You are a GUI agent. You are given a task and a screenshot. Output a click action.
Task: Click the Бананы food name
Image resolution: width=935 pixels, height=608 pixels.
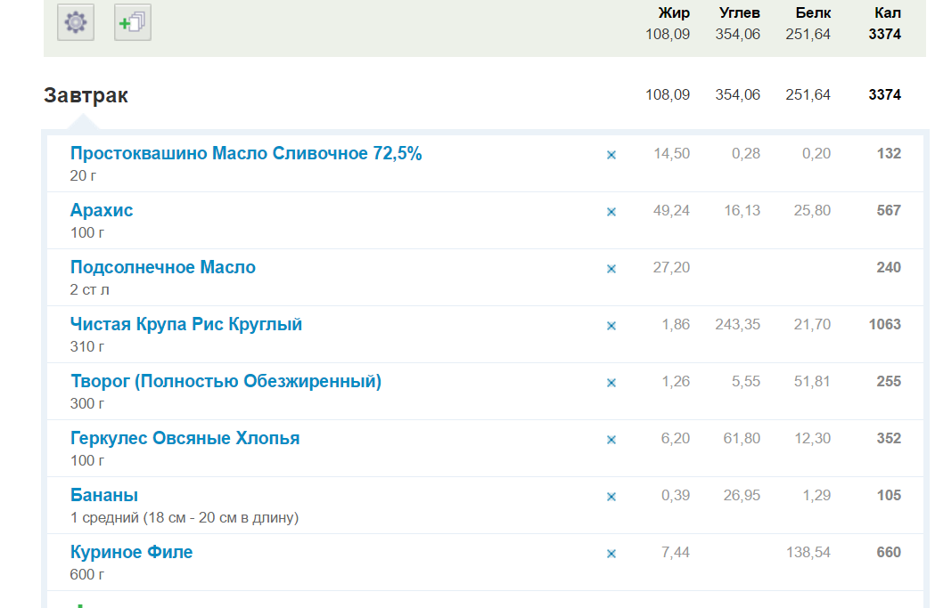point(104,496)
